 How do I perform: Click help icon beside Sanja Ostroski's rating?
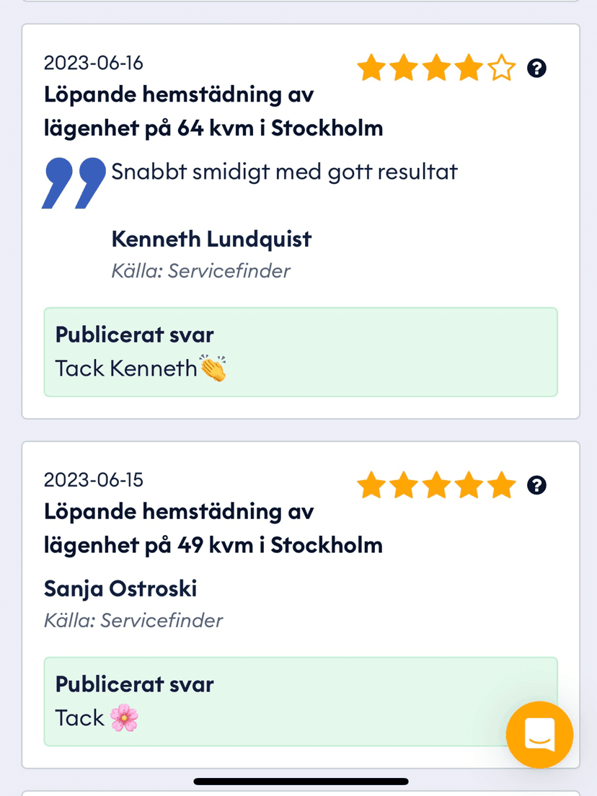(536, 485)
